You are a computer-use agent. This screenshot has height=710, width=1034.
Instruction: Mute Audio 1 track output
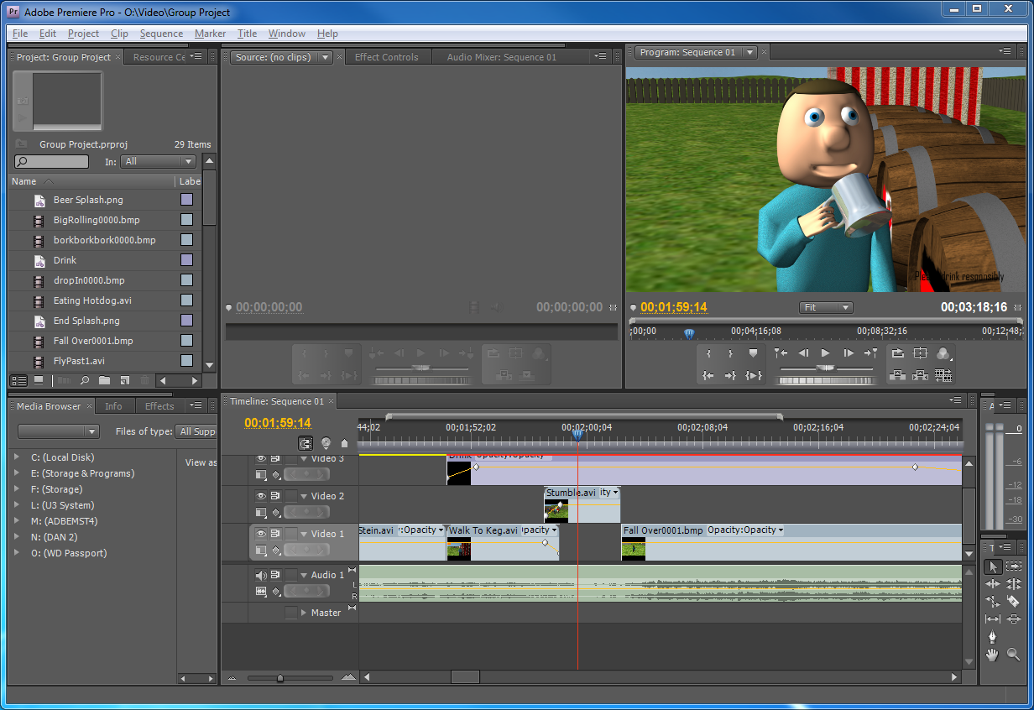point(261,575)
